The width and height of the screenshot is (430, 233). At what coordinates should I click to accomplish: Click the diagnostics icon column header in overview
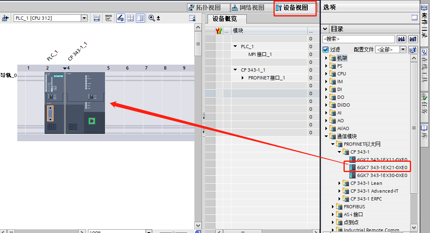(219, 31)
